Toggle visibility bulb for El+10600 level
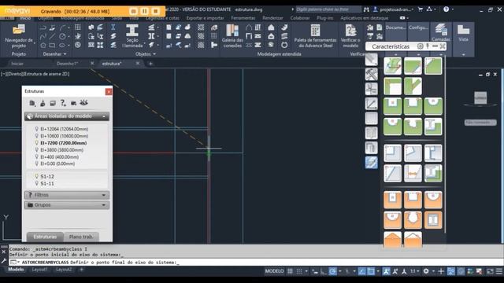Viewport: 504px width, 283px height. [37, 136]
